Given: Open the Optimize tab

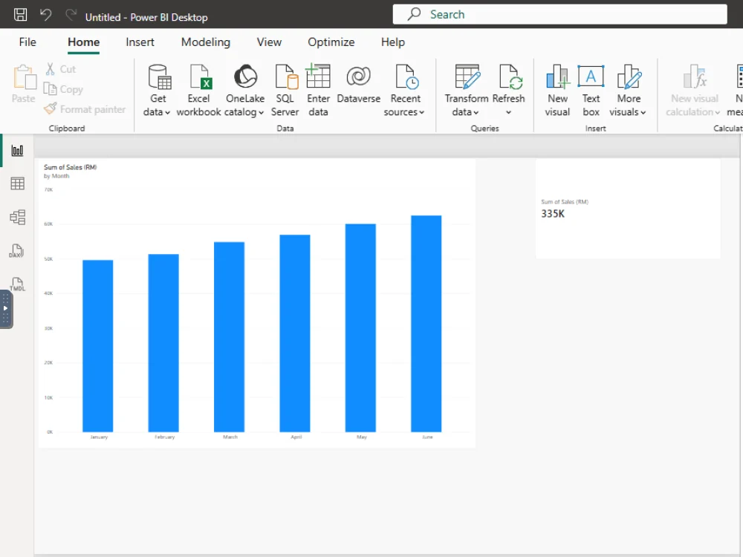Looking at the screenshot, I should click(x=331, y=42).
